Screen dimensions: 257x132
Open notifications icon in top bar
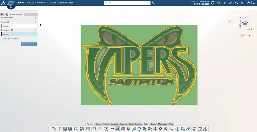pos(219,3)
